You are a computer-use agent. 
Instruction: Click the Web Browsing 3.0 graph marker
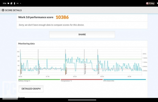coord(21,68)
